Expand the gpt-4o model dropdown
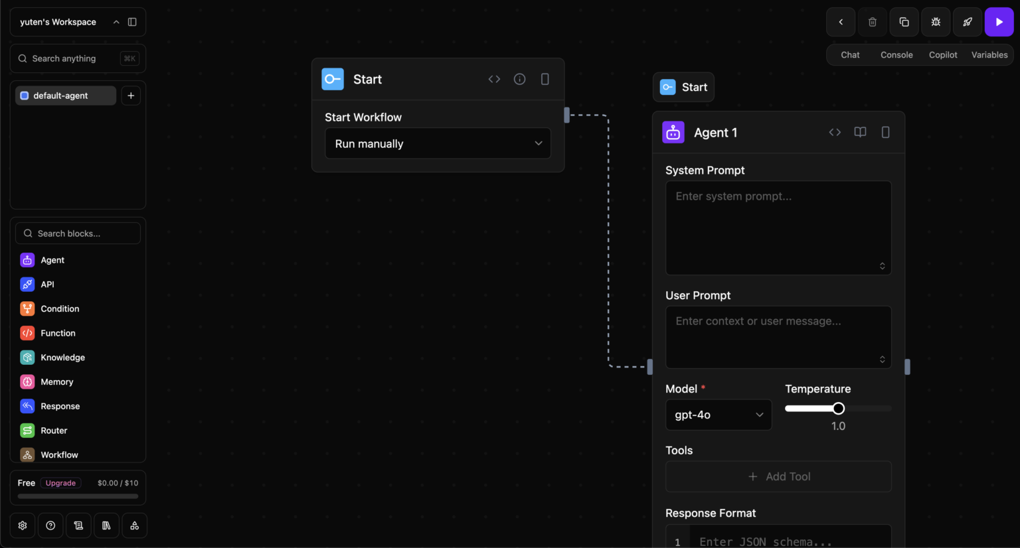 (719, 415)
